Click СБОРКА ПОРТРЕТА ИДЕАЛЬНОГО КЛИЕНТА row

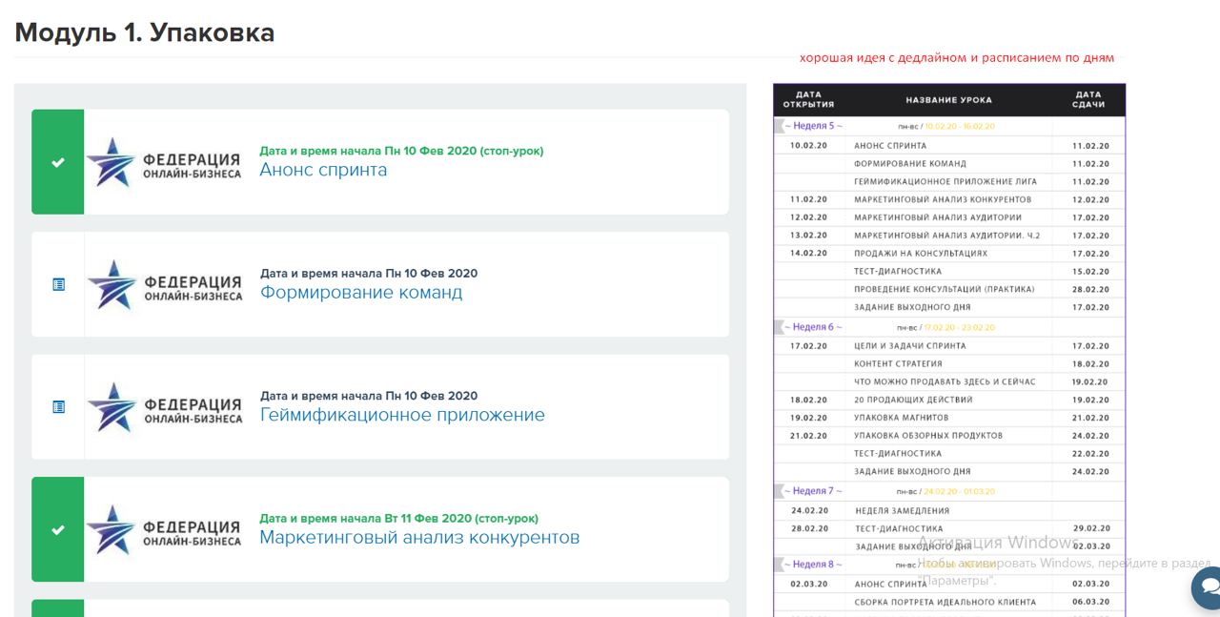[x=949, y=602]
